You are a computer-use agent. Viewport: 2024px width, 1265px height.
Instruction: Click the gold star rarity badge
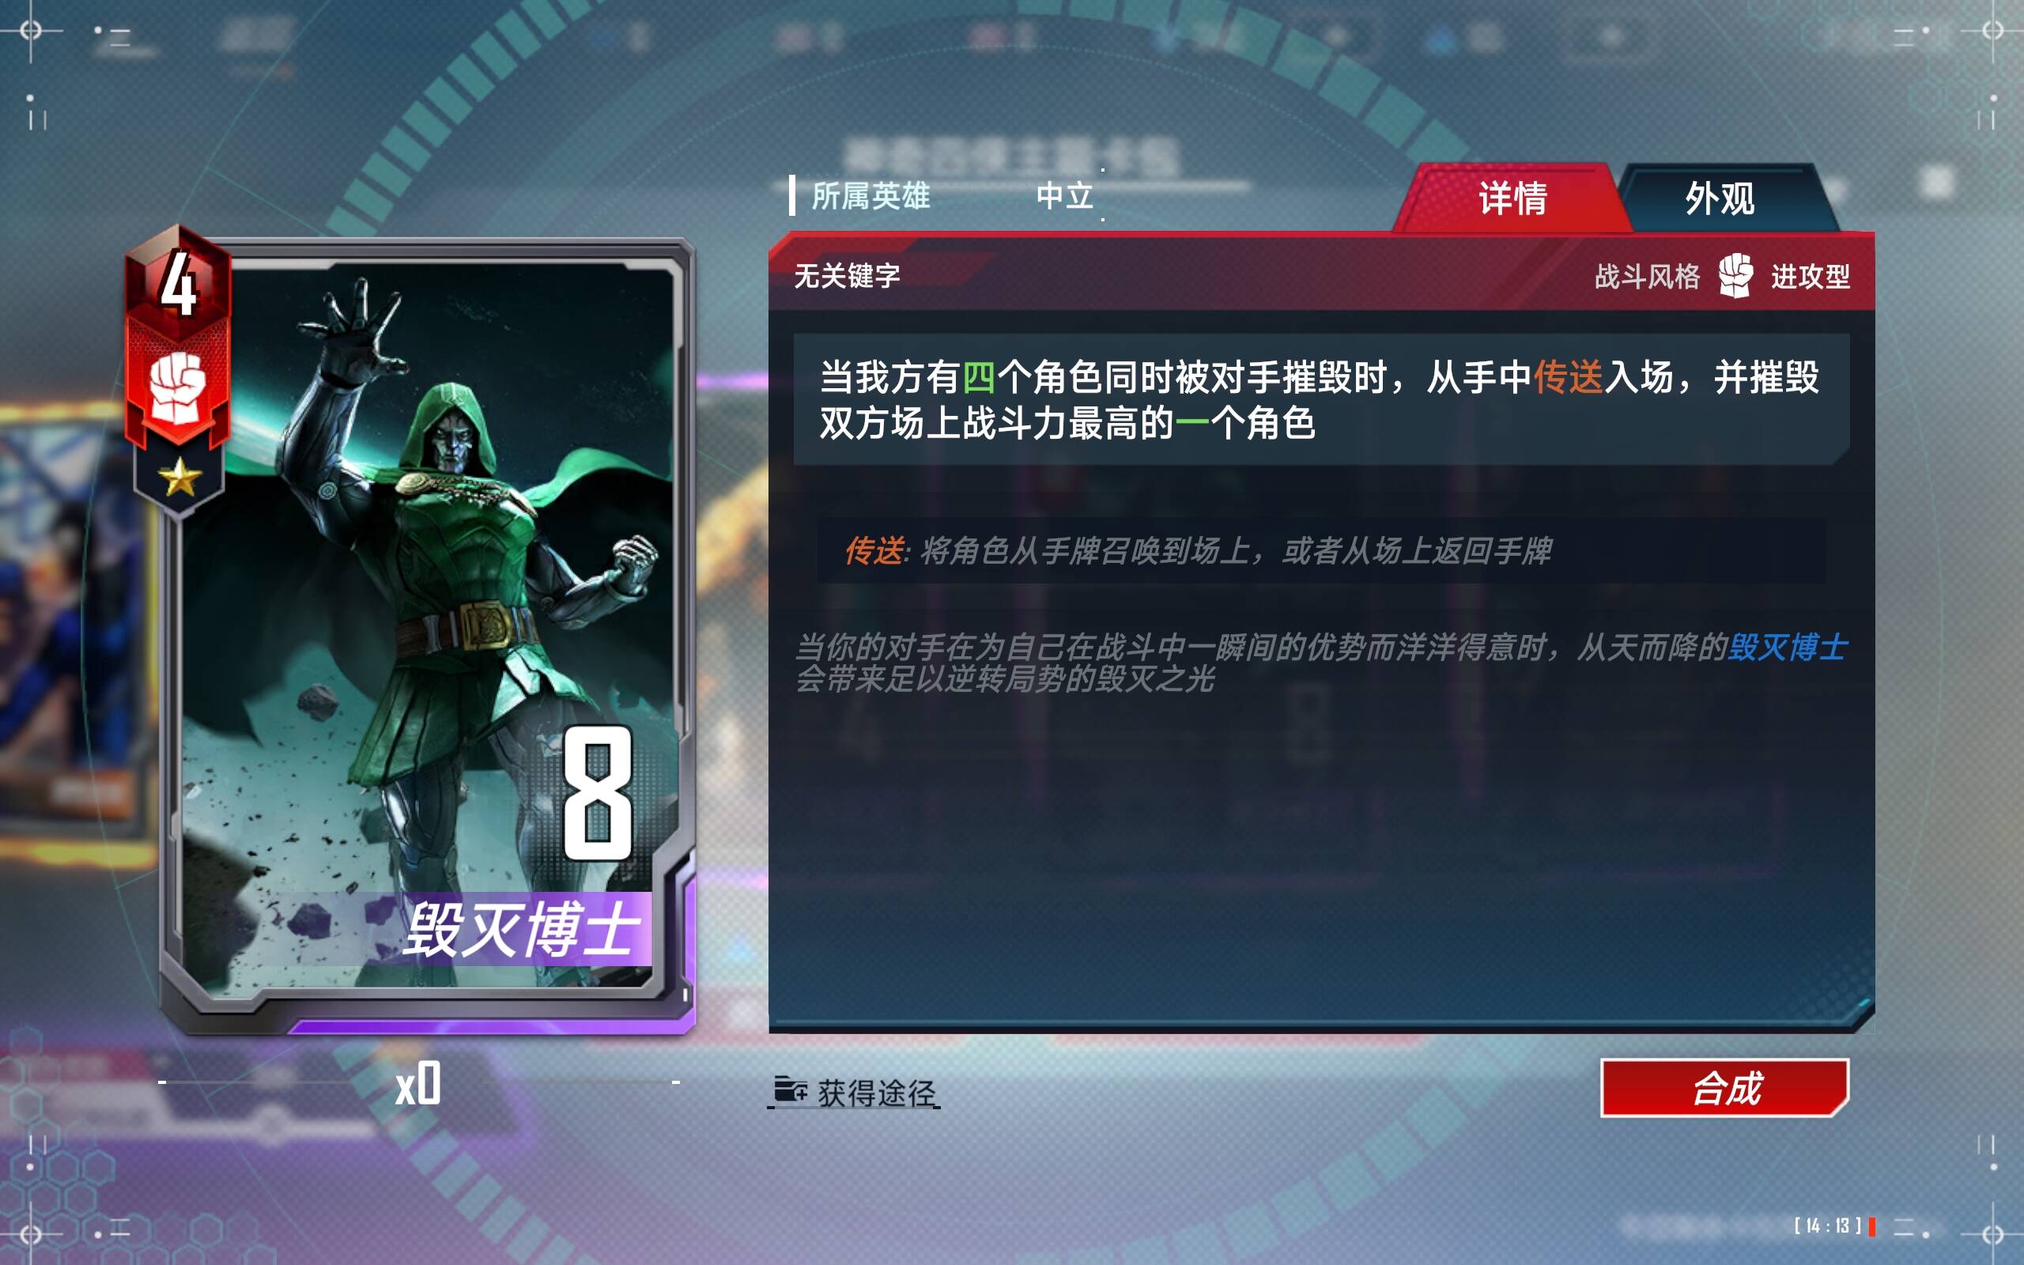179,478
